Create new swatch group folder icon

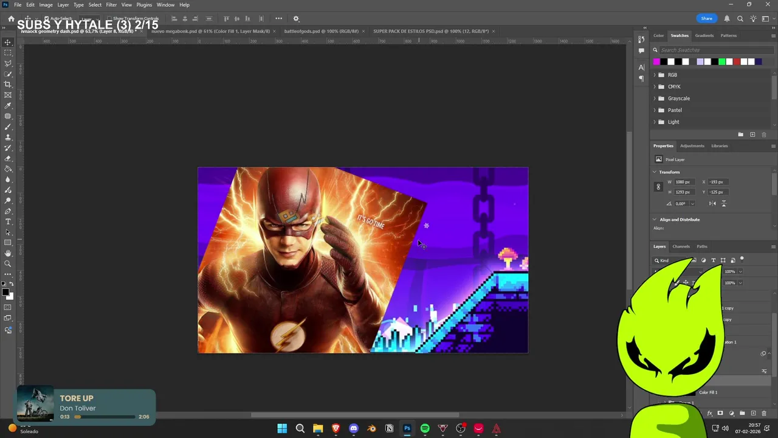740,134
